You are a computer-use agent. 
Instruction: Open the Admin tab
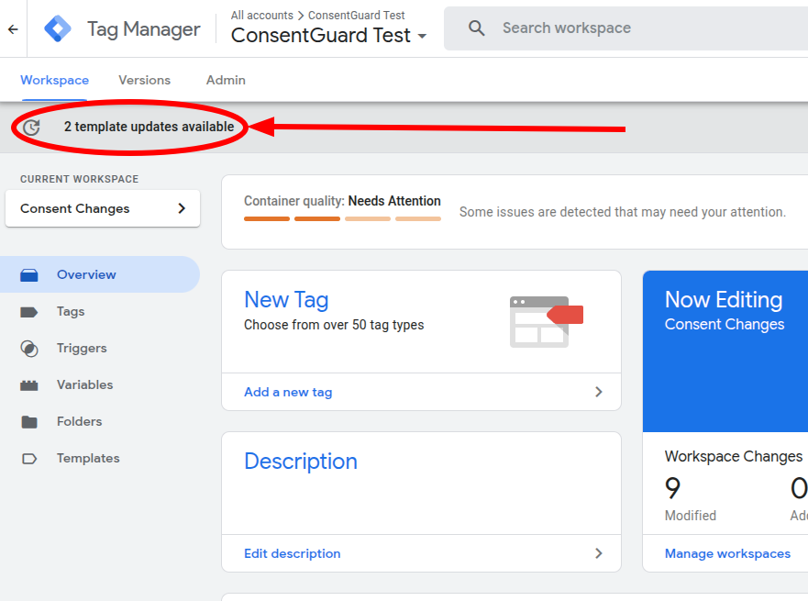click(225, 80)
